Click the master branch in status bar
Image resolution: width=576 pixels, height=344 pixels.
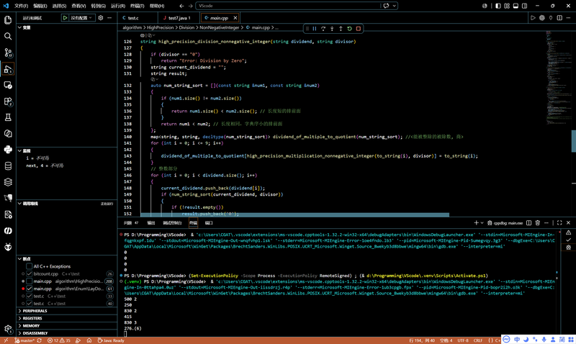point(24,340)
